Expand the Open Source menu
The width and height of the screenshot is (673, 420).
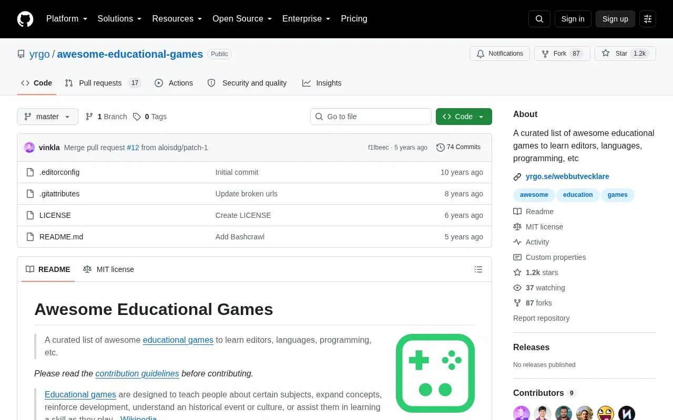tap(242, 19)
